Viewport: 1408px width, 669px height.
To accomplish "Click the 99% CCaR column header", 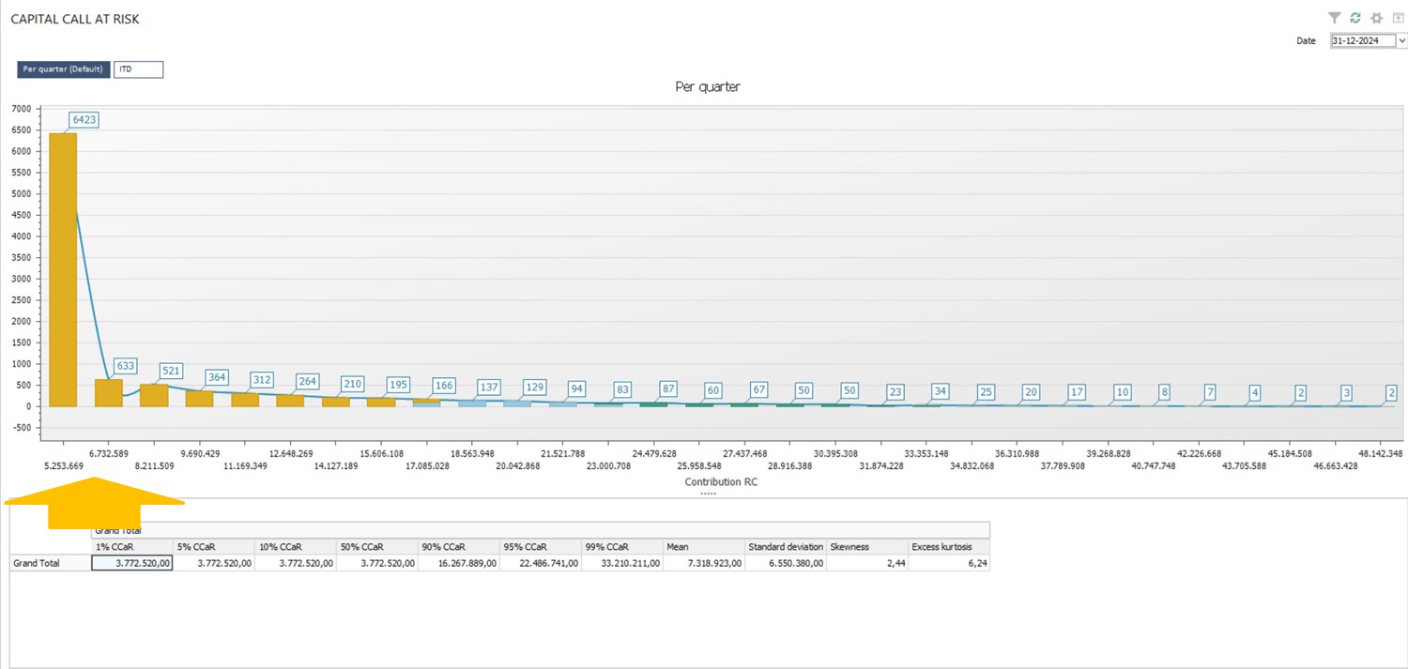I will 621,546.
